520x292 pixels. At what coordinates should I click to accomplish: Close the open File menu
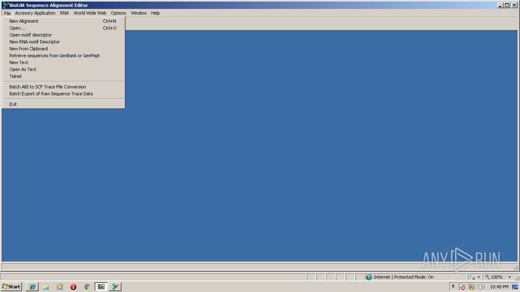pos(7,13)
